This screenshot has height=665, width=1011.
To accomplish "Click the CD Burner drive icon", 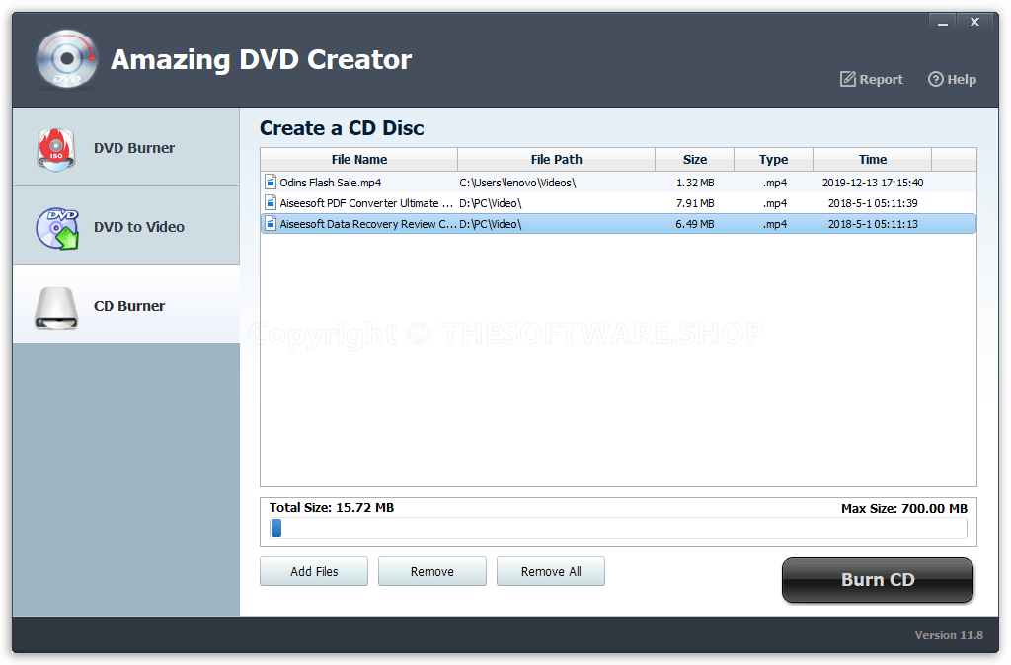I will click(56, 305).
